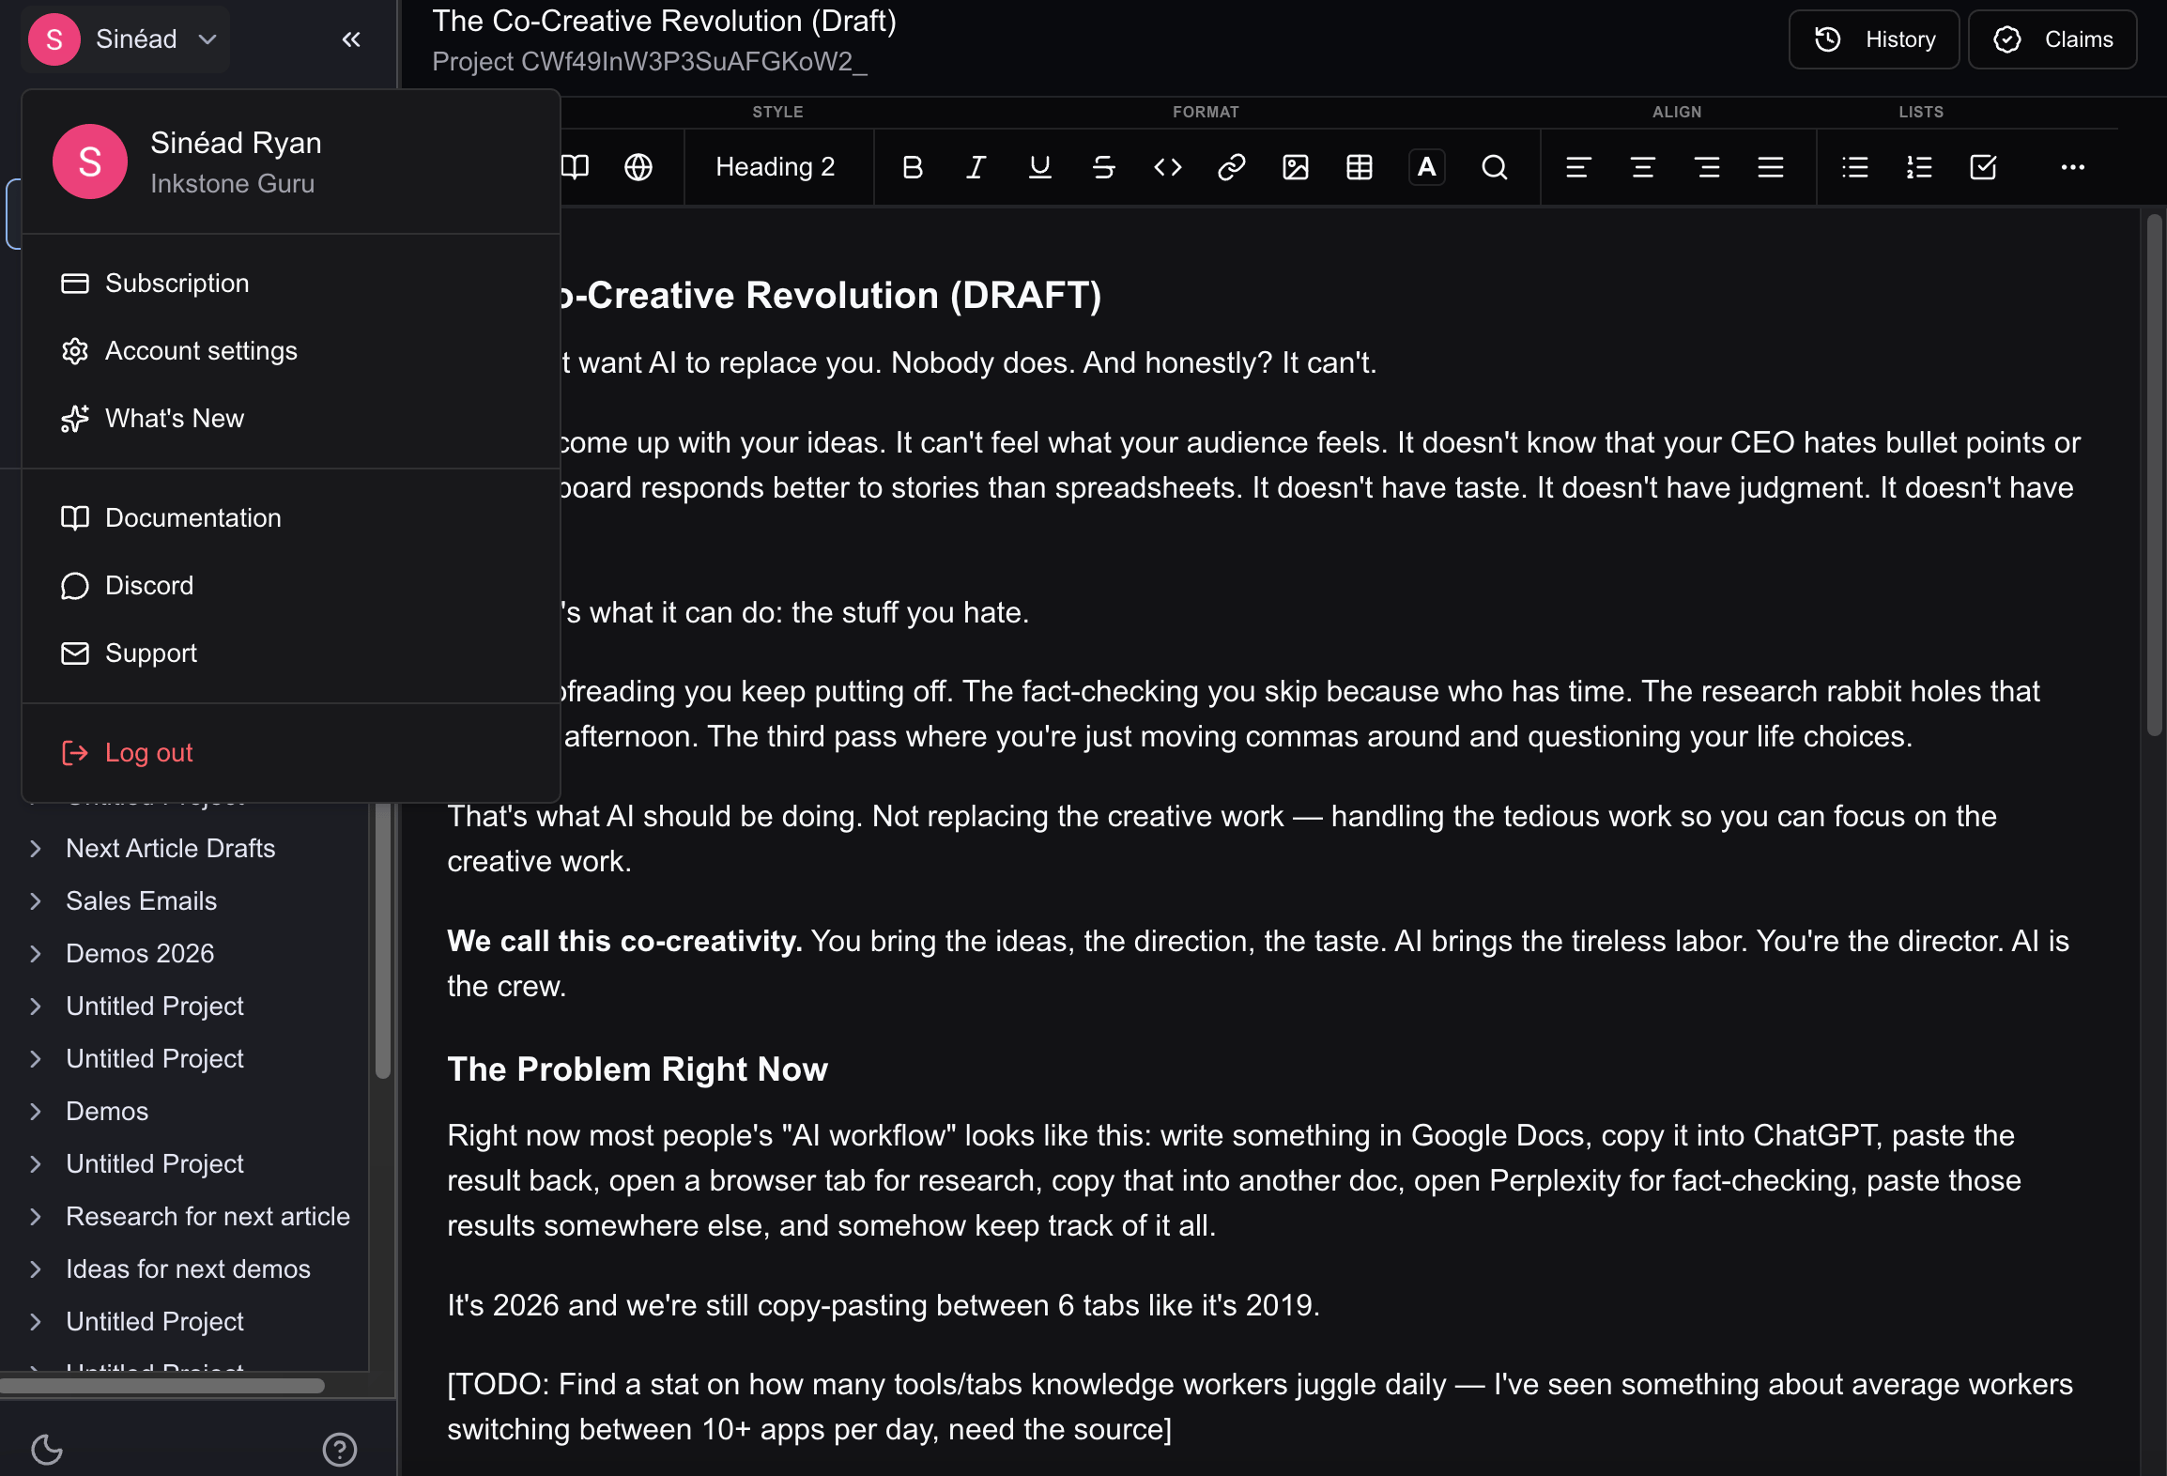Apply italic formatting

pyautogui.click(x=976, y=167)
